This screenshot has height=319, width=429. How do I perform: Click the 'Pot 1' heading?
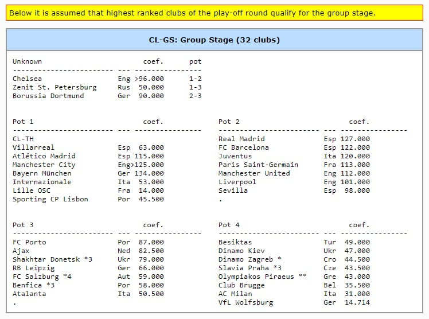(x=23, y=122)
